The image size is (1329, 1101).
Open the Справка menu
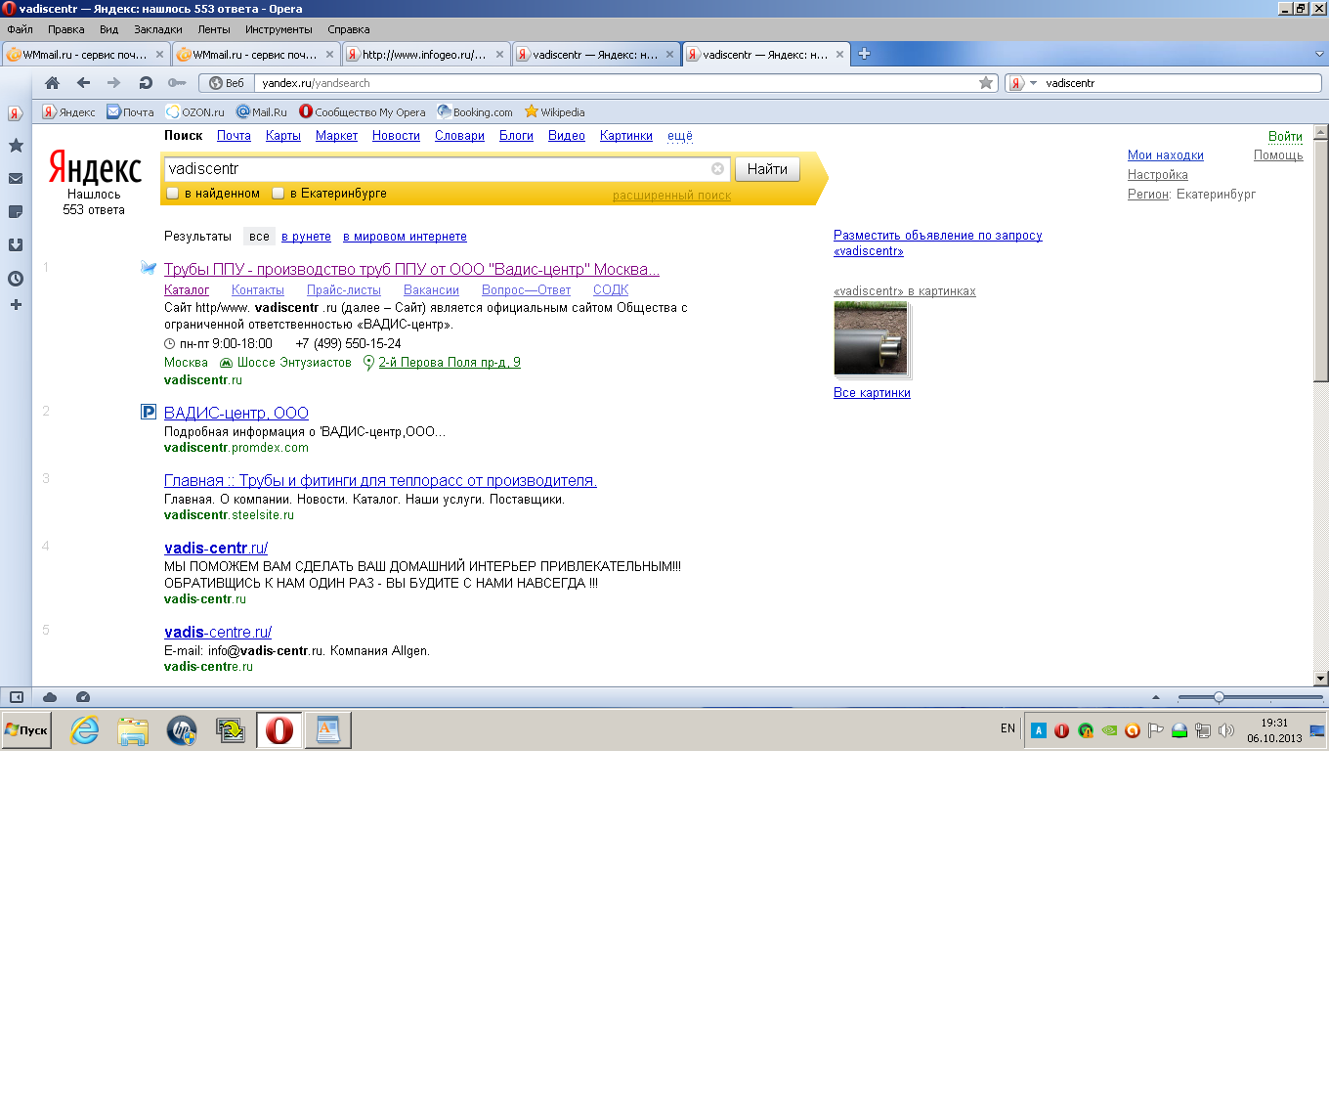point(348,29)
